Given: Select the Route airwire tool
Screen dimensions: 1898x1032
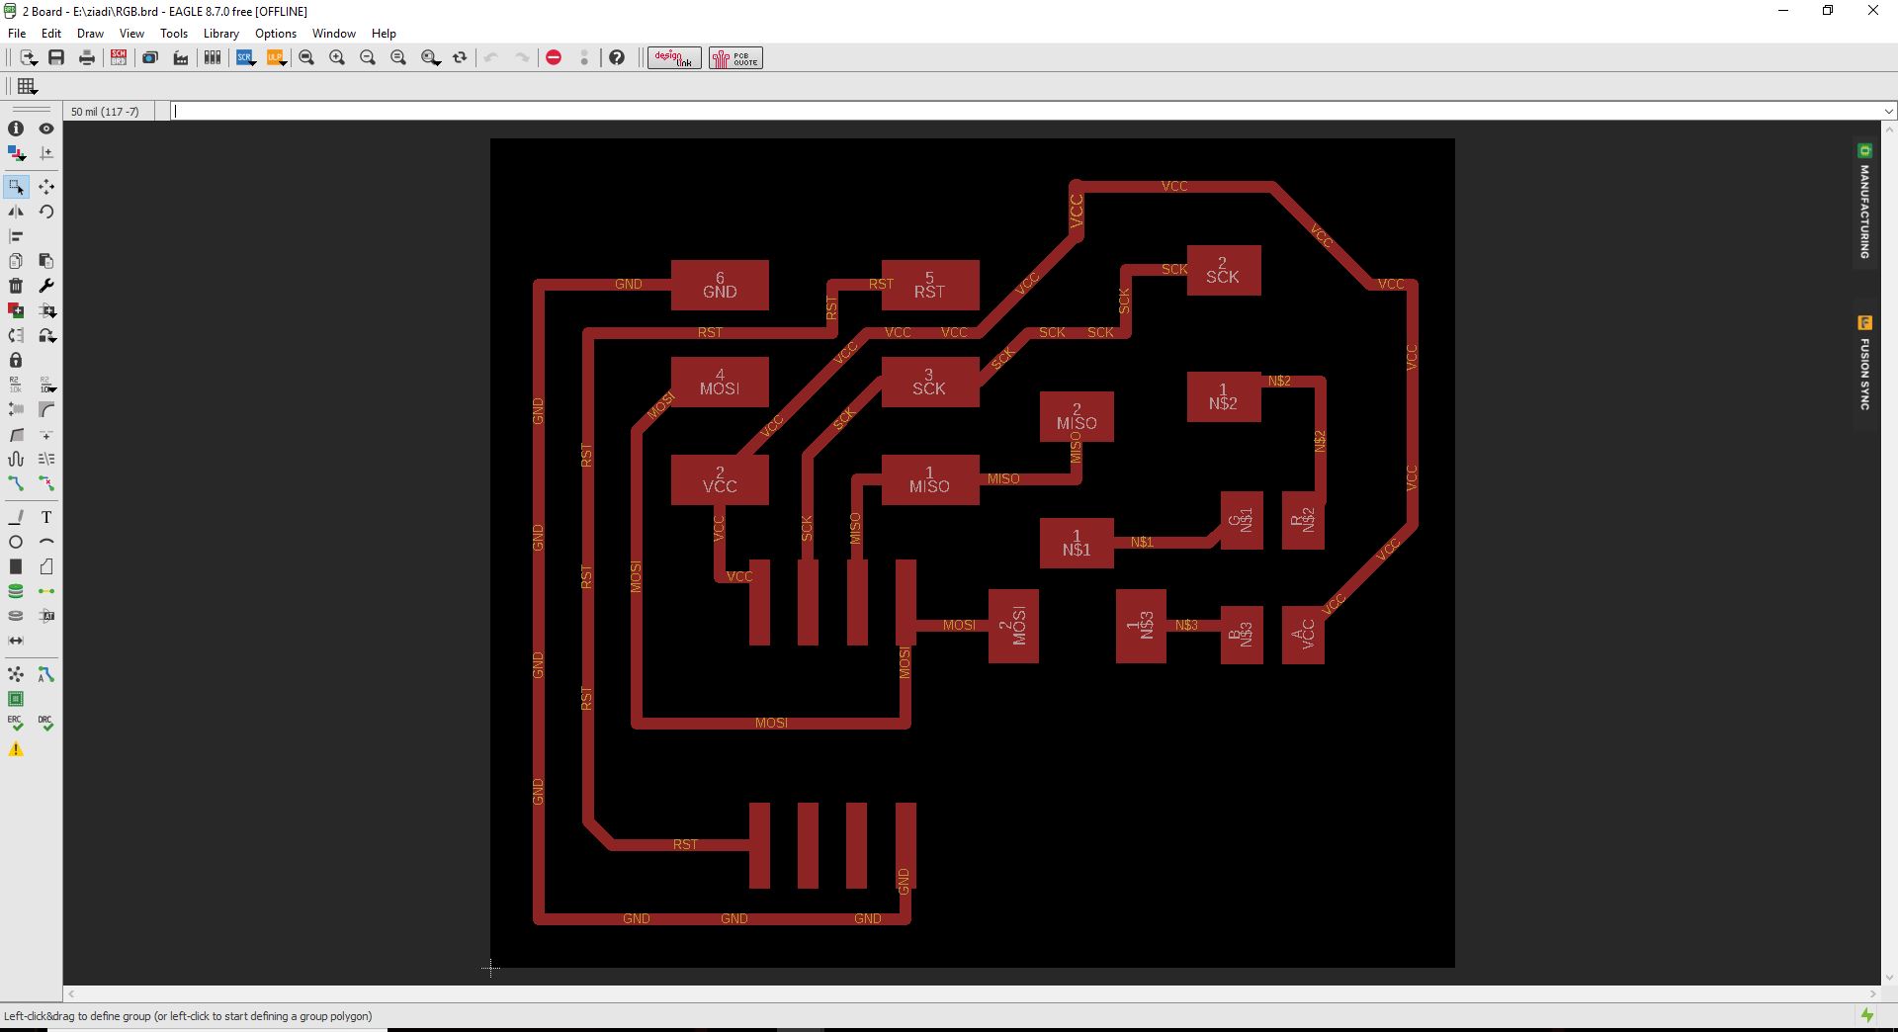Looking at the screenshot, I should click(16, 483).
